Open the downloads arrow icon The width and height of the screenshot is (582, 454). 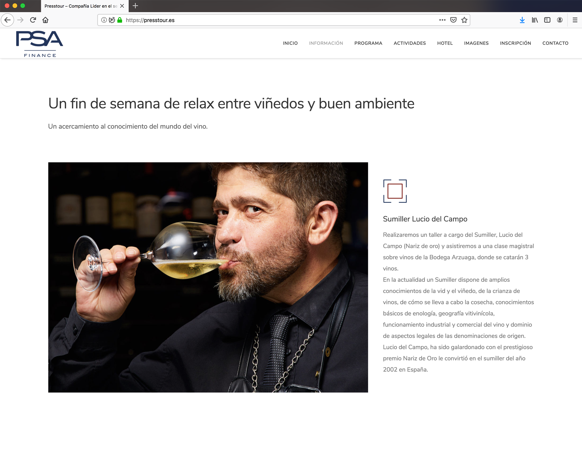click(x=522, y=20)
